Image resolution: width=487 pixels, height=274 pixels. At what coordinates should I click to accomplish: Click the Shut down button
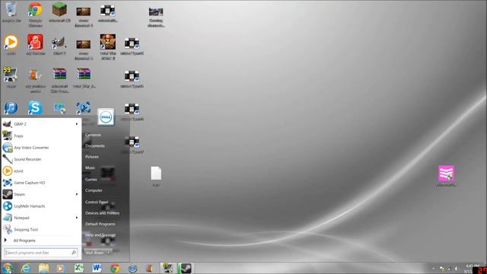[94, 253]
